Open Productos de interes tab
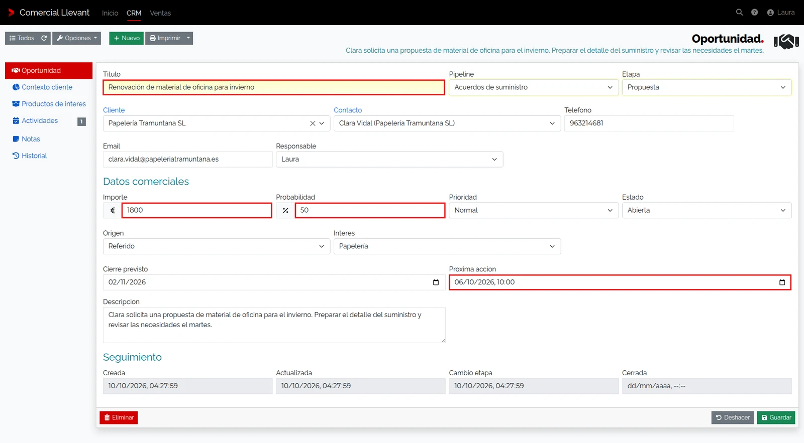The image size is (804, 443). tap(49, 104)
